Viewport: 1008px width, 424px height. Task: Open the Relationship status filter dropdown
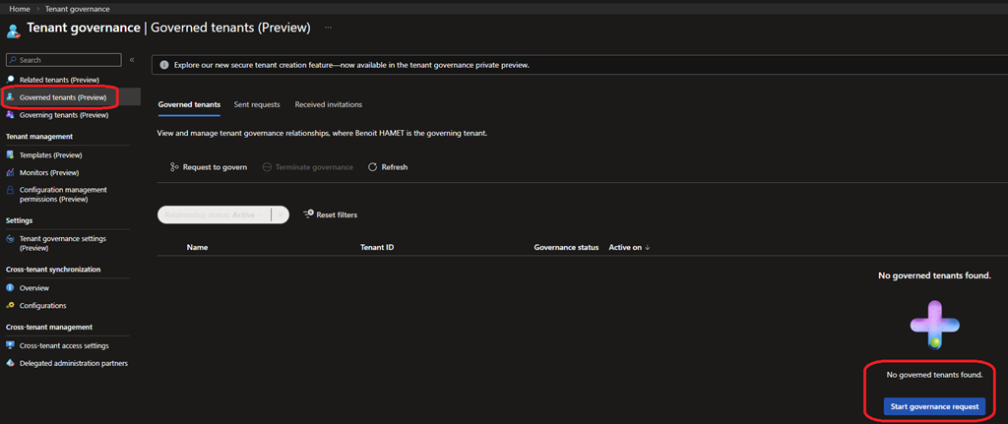[x=222, y=214]
